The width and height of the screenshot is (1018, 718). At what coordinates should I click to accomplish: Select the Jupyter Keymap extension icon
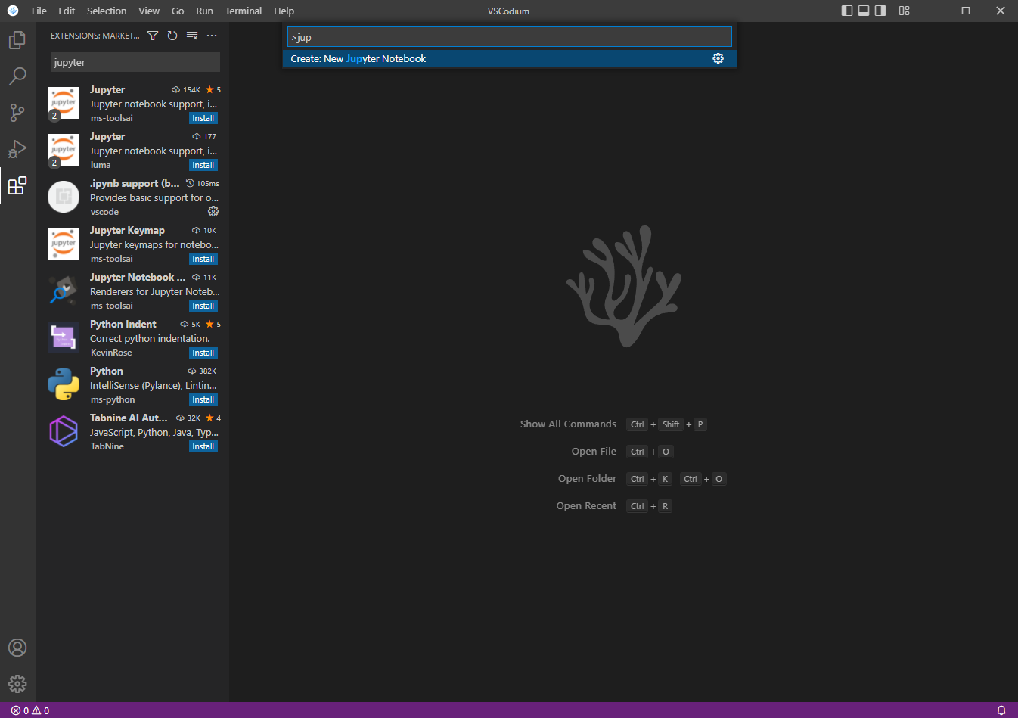(64, 244)
